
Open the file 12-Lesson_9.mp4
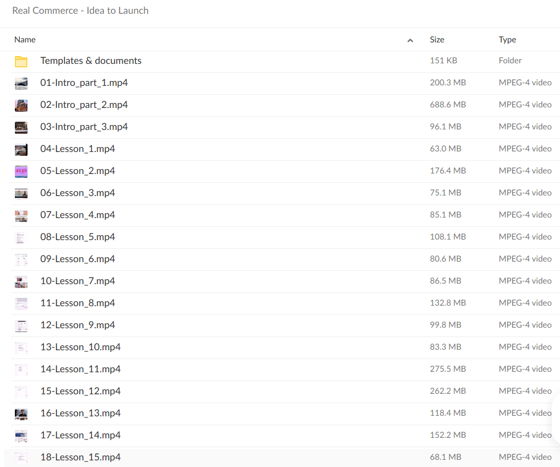click(x=78, y=325)
